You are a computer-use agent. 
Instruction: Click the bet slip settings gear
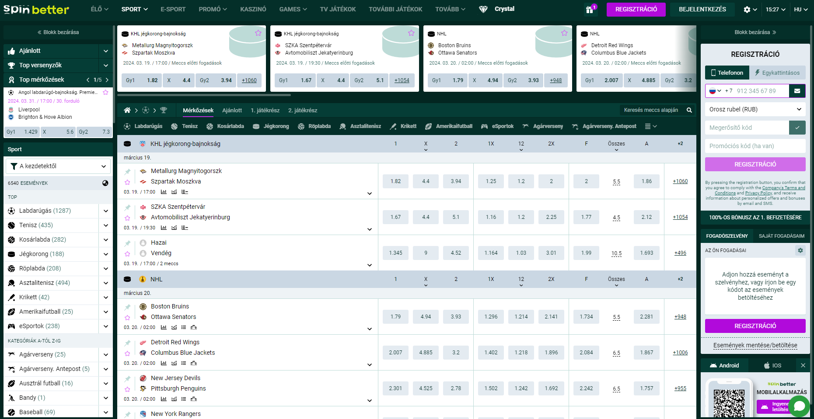click(800, 250)
